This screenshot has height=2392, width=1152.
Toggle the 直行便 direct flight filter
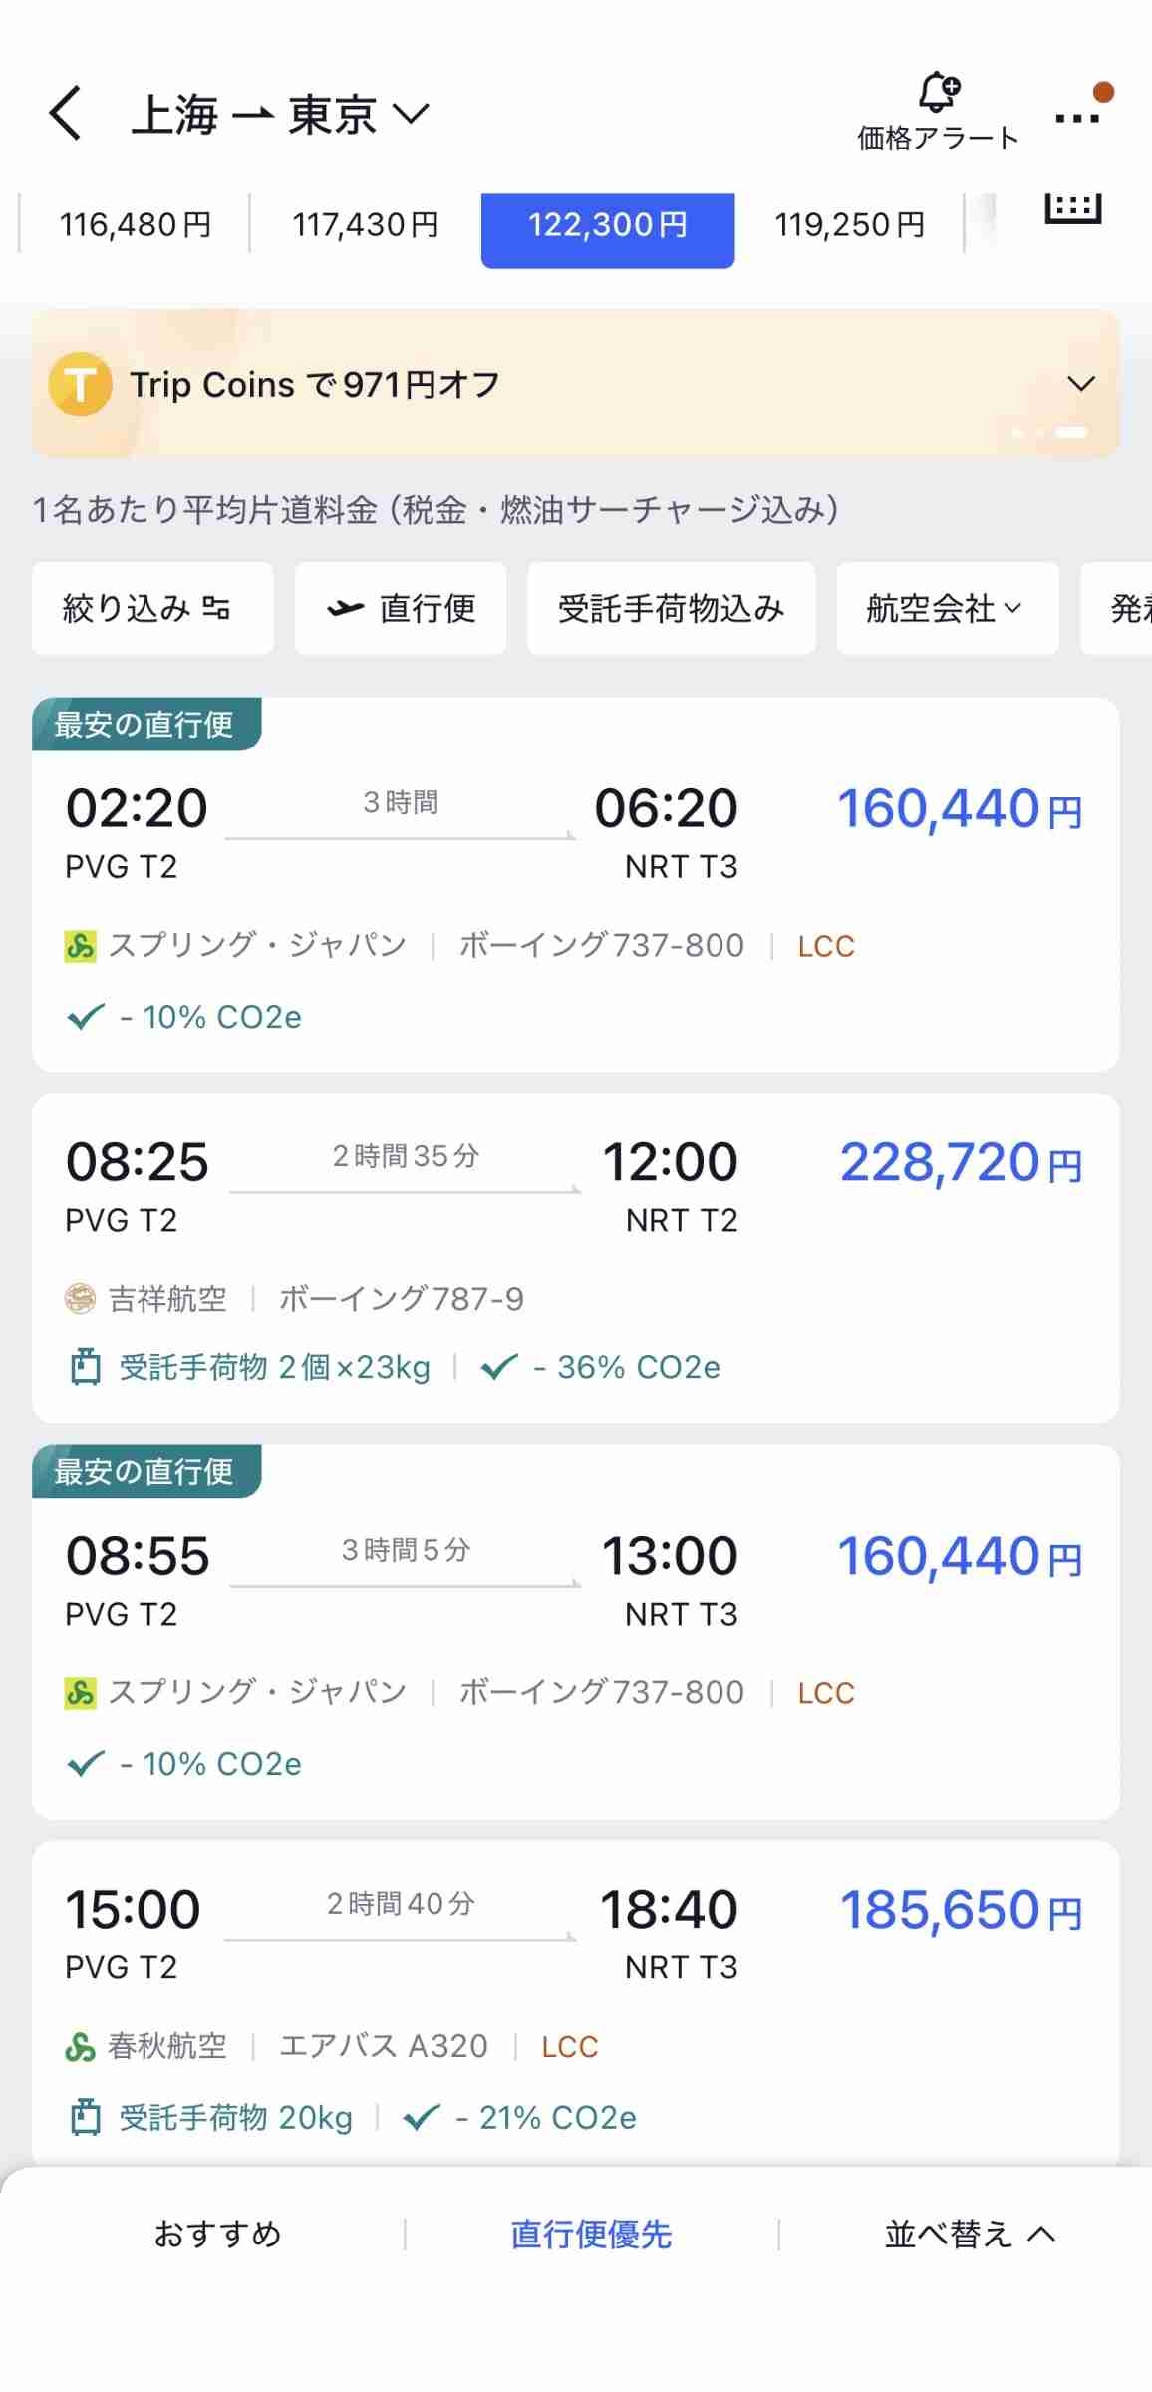click(401, 608)
